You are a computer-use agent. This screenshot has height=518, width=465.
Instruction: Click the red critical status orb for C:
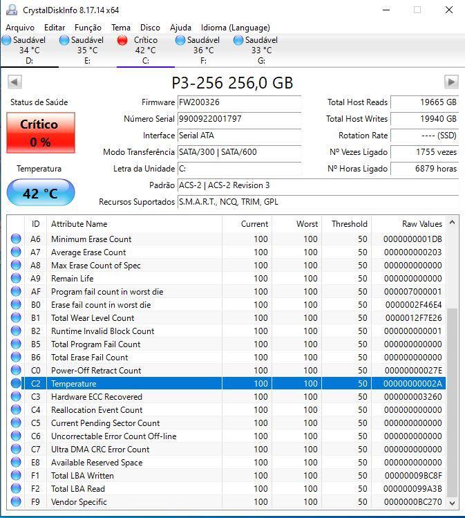(122, 40)
